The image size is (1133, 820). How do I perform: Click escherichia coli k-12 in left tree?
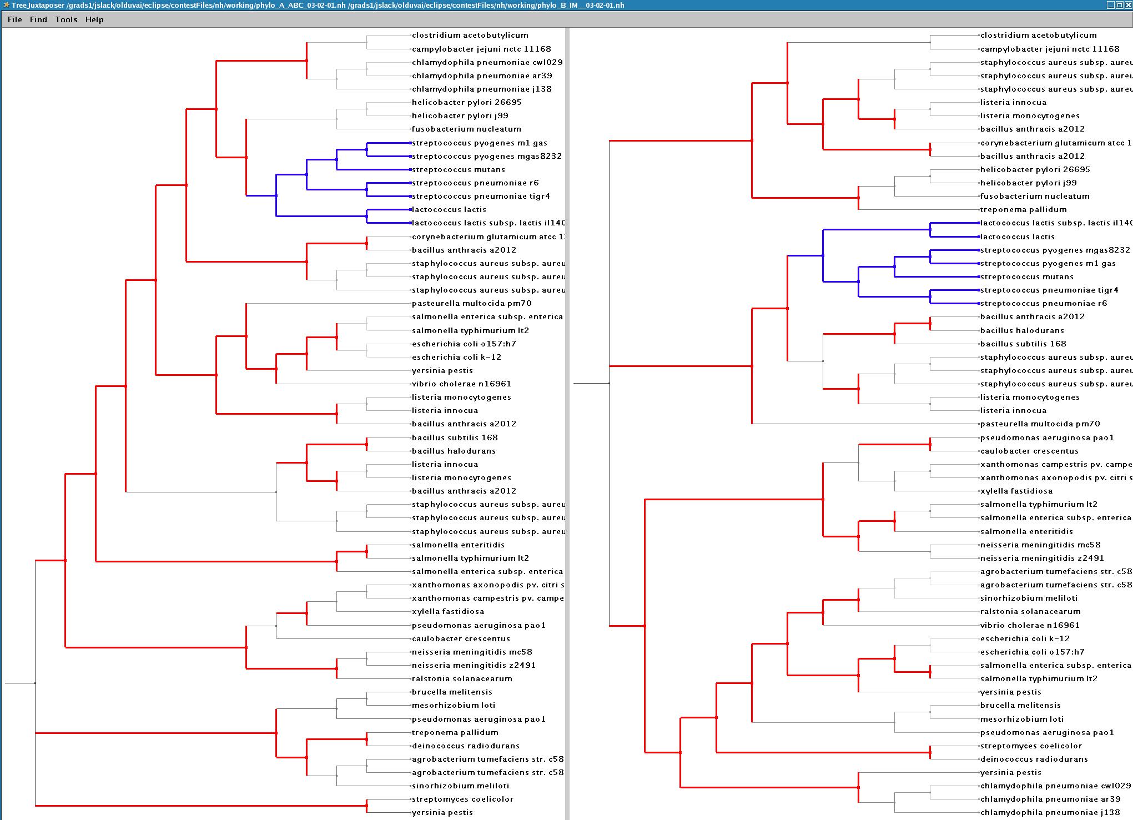pyautogui.click(x=456, y=357)
